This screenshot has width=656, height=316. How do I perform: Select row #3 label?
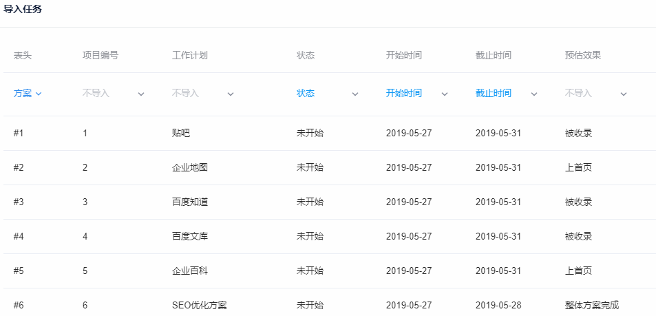coord(19,202)
